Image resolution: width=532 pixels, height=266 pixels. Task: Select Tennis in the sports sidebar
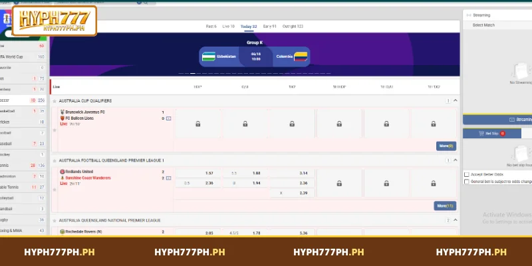click(x=23, y=166)
